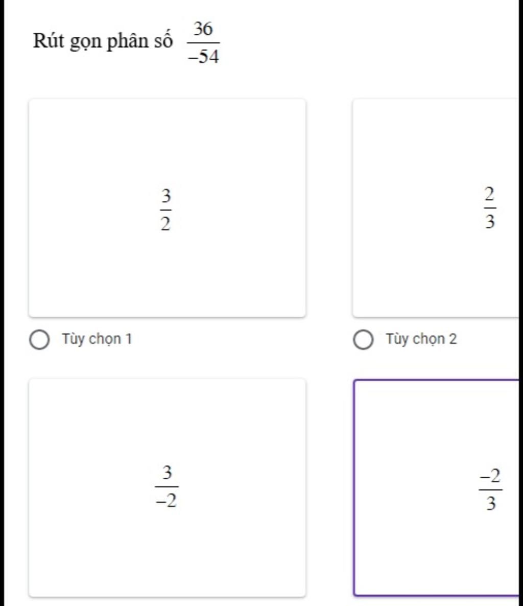Click the numeral 1 in Tùy chọn 1

(x=129, y=339)
